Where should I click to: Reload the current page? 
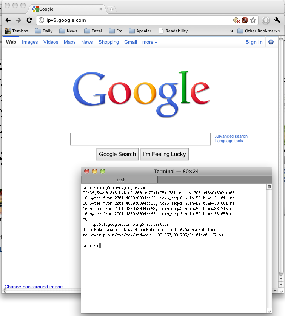tap(29, 20)
